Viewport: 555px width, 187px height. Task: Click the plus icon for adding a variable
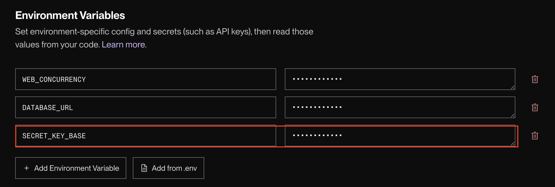tap(27, 168)
